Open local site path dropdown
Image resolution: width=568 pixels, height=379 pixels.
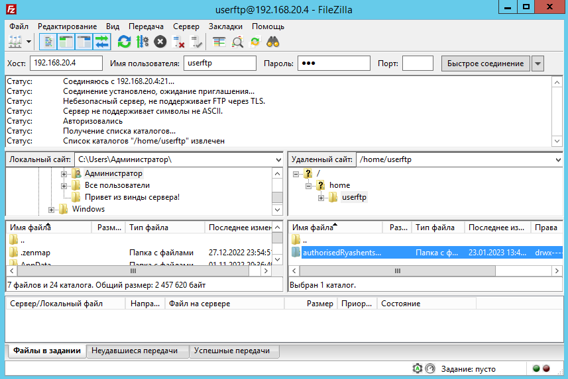(278, 159)
